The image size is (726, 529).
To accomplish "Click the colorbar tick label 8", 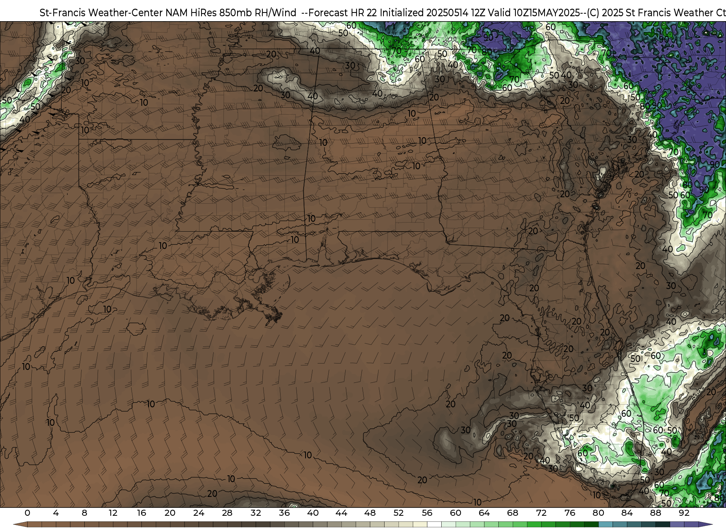I will (84, 513).
